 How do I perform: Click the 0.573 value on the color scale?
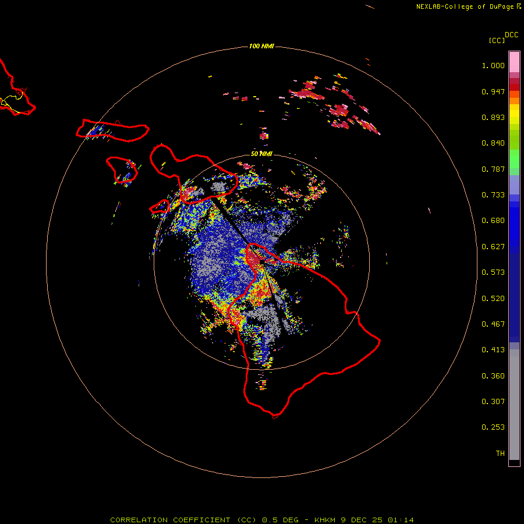pyautogui.click(x=493, y=272)
